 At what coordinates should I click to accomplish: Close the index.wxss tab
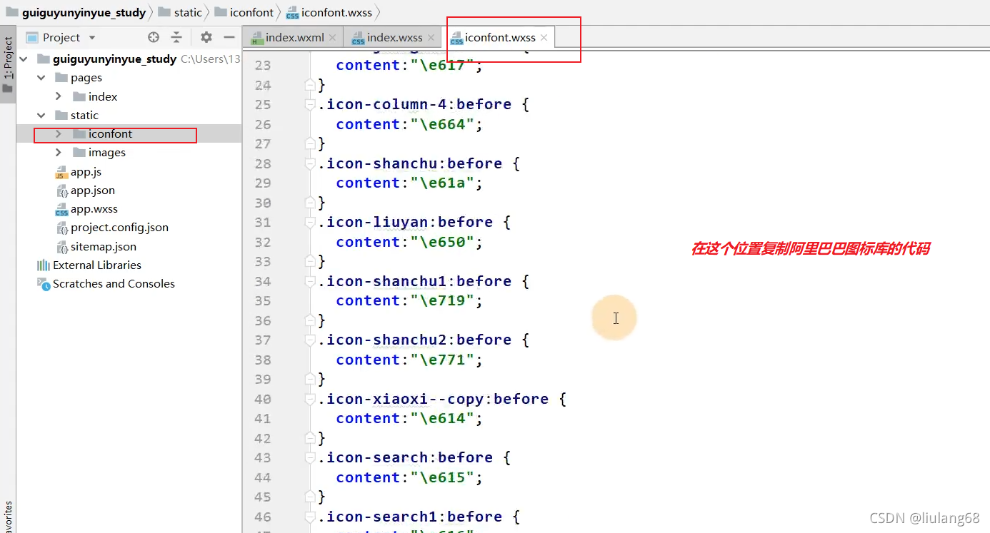point(432,37)
